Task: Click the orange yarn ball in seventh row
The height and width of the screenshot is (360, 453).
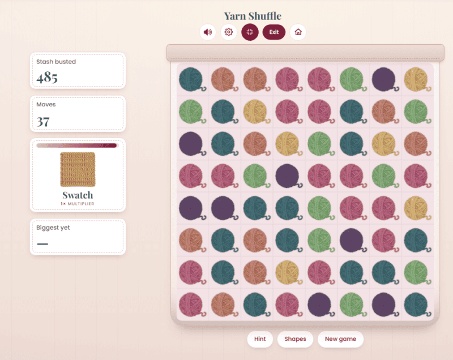Action: click(x=255, y=272)
